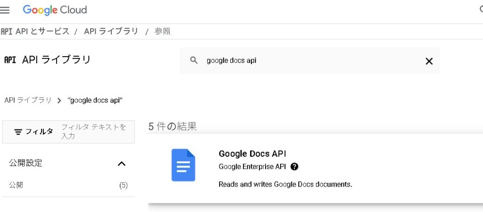
Task: Click 参照 in the top breadcrumb
Action: (162, 32)
